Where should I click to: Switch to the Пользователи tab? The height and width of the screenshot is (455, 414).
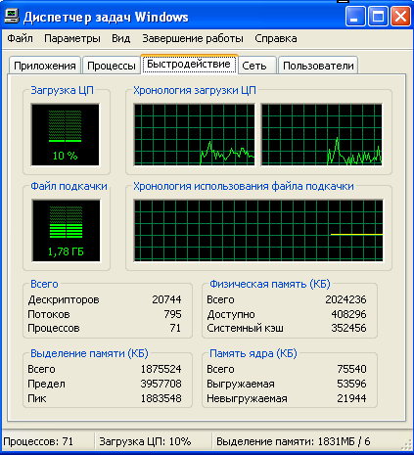point(318,66)
